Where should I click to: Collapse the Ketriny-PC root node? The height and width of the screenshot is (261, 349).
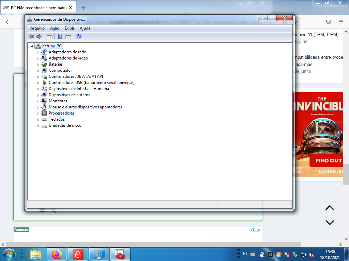click(32, 46)
